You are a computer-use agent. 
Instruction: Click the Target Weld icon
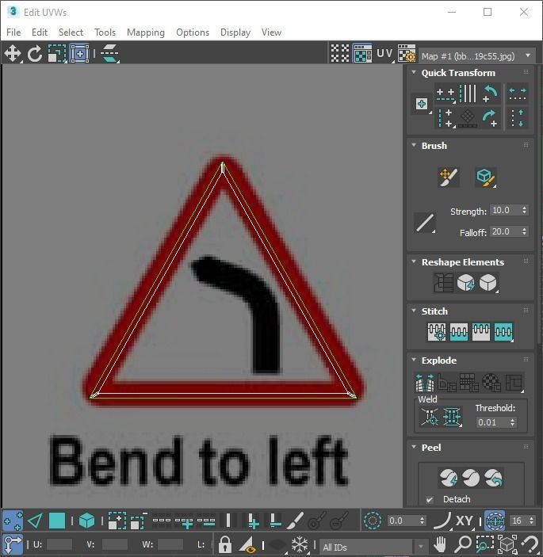click(x=430, y=416)
